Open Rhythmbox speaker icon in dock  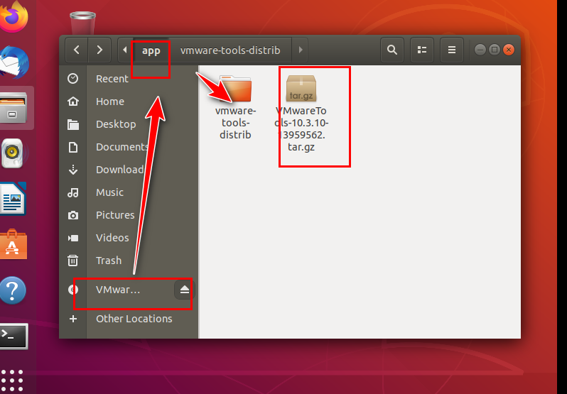coord(12,153)
